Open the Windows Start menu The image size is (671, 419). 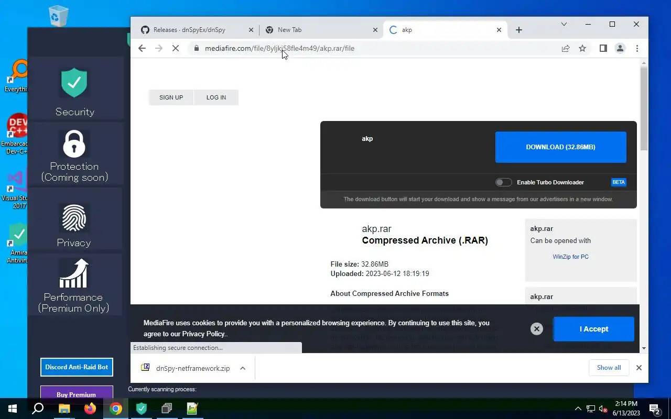click(x=13, y=409)
